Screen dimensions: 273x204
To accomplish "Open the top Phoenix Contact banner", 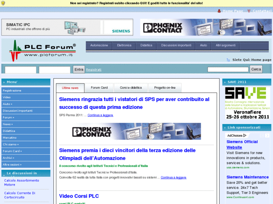I will (206, 27).
